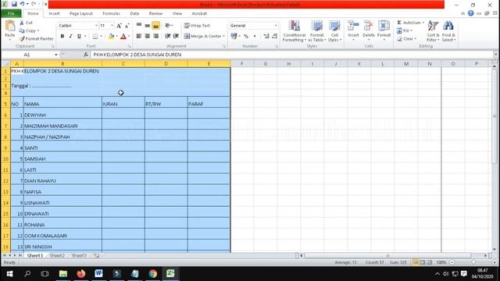Save the workbook via quick access icon
The image size is (500, 281).
point(14,4)
